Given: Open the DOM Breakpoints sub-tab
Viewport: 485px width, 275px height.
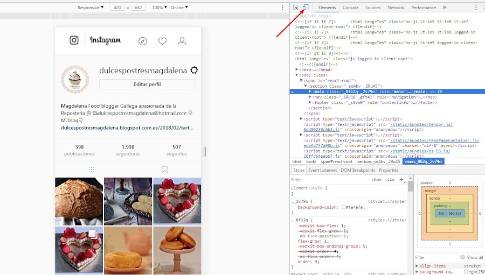Looking at the screenshot, I should pos(358,170).
